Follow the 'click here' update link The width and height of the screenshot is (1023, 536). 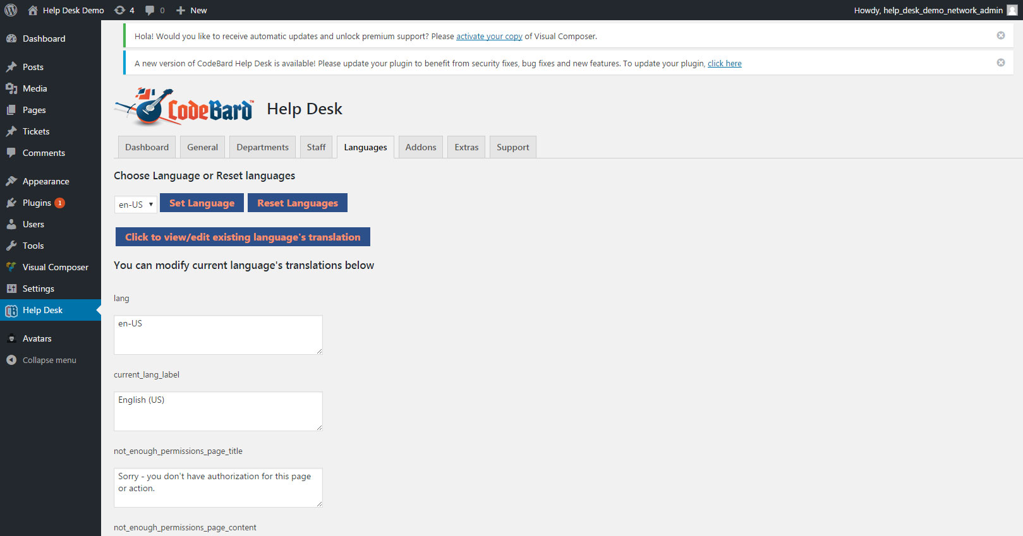click(x=725, y=64)
